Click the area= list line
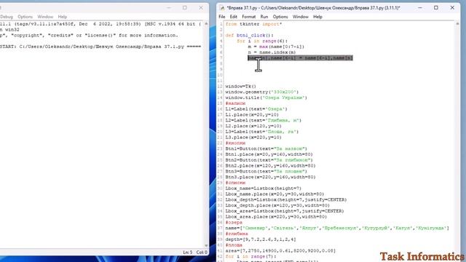Viewport: 466px width, 262px height. coord(280,250)
